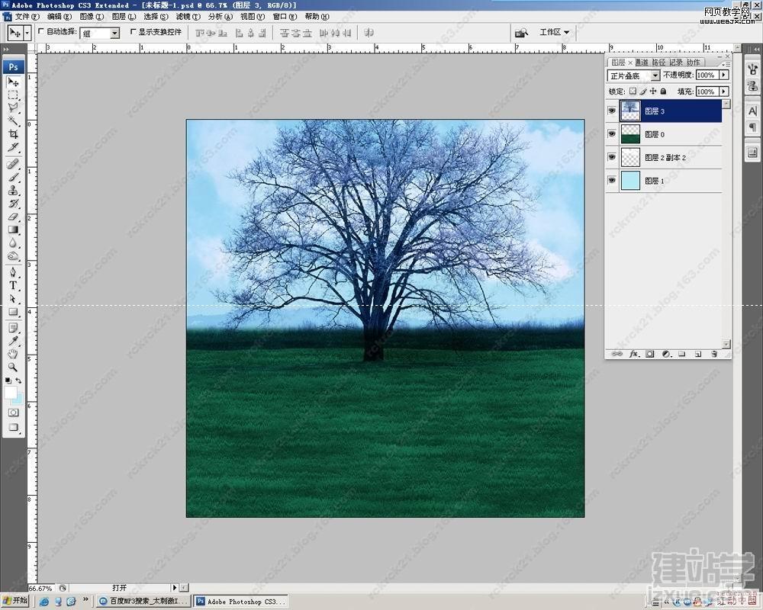Viewport: 763px width, 610px height.
Task: Select the Magic Wand tool
Action: pos(13,120)
